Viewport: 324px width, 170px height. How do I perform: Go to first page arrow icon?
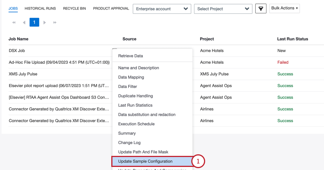14,23
